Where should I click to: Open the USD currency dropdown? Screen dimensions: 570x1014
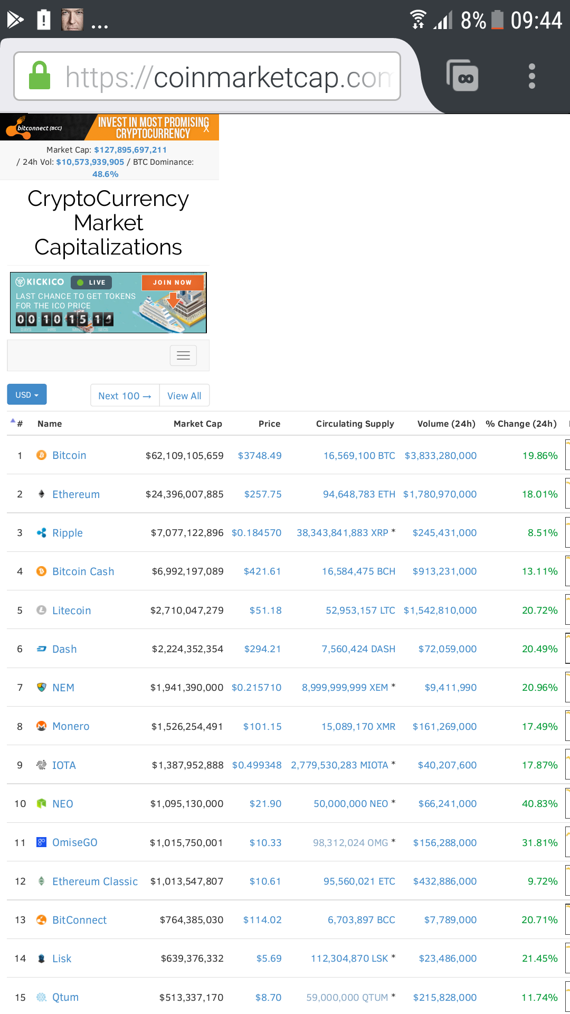27,395
